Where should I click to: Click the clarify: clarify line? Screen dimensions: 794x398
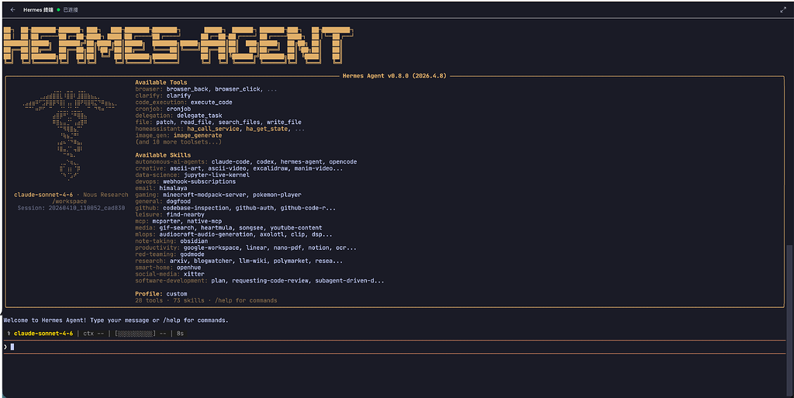[x=163, y=95]
